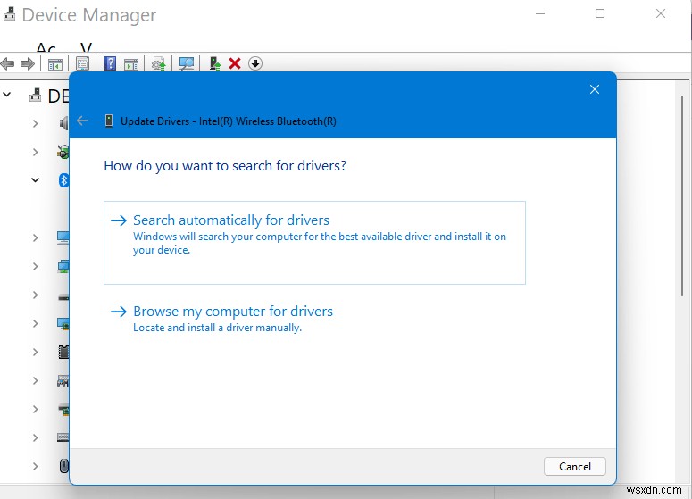Select the Mice category icon in tree
Viewport: 692px width, 499px height.
[64, 466]
